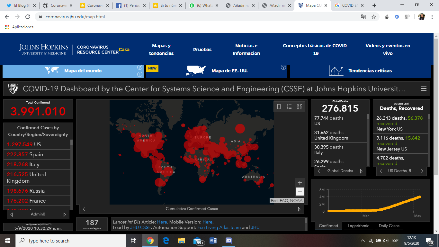Go to next map view with right arrow

[x=299, y=209]
